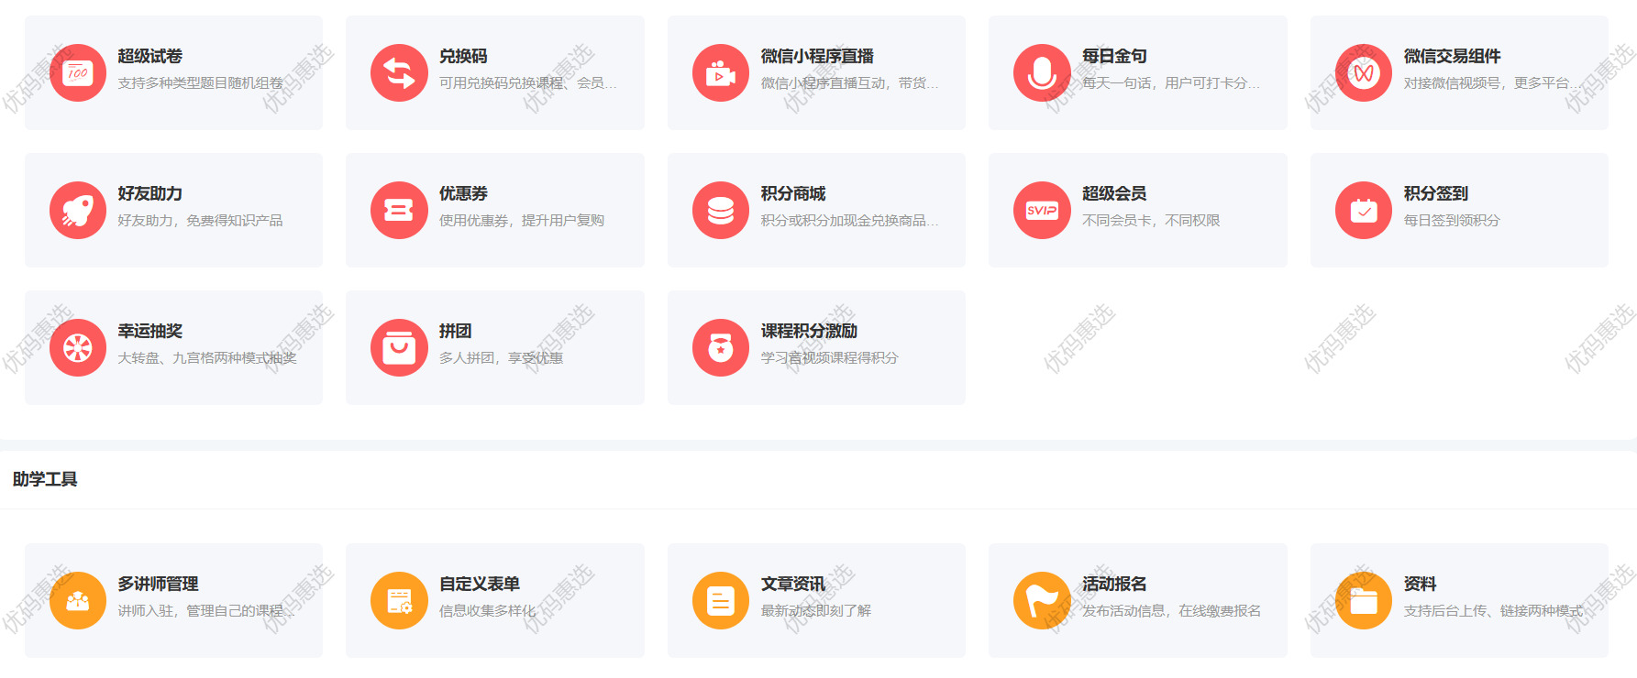Click the 积分商城 coin stack icon

click(721, 210)
